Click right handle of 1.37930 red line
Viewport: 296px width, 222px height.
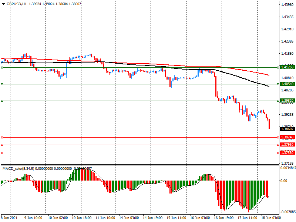point(278,145)
